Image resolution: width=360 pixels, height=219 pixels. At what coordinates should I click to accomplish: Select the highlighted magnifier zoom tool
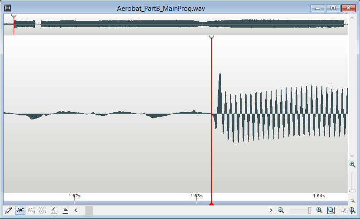coord(331,210)
